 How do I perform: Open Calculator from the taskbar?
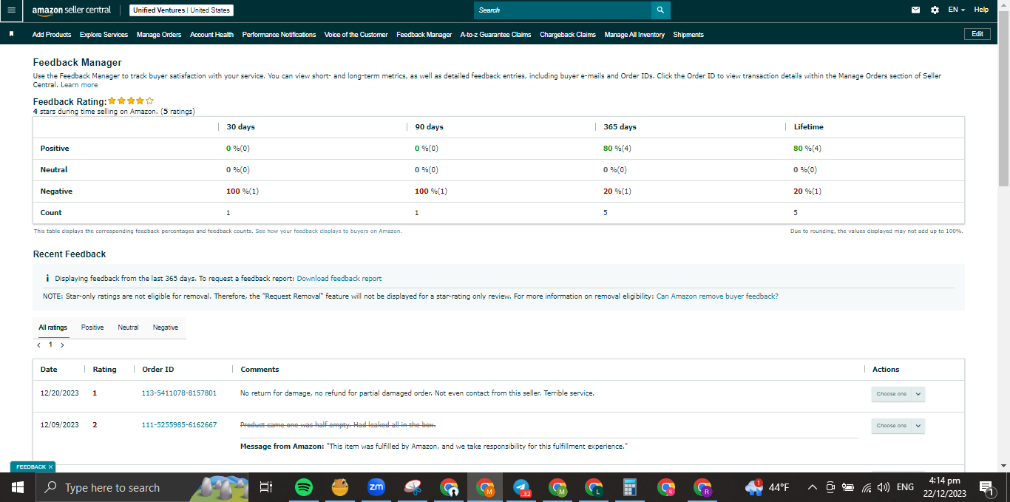tap(630, 487)
